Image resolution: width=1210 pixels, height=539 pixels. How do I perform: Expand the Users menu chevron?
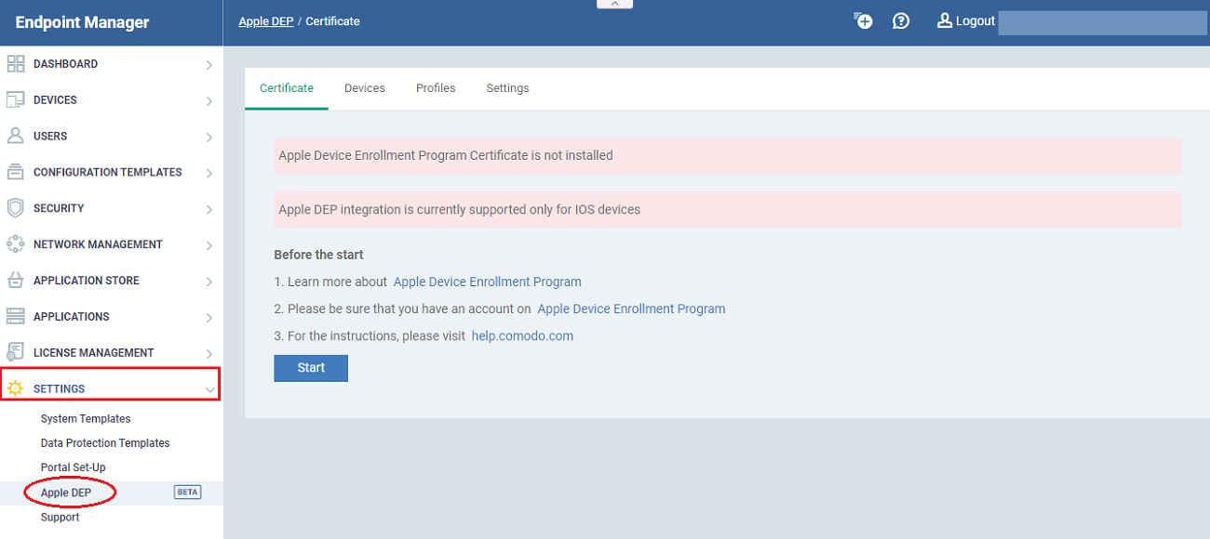[x=208, y=138]
